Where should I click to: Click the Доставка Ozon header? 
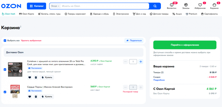click(x=74, y=52)
